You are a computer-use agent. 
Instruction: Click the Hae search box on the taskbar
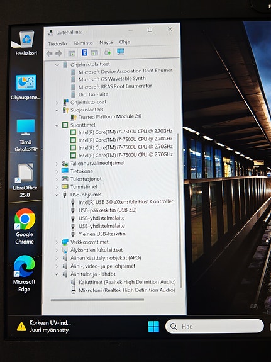(214, 326)
